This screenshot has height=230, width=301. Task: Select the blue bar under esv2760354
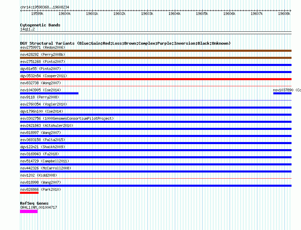pos(156,108)
